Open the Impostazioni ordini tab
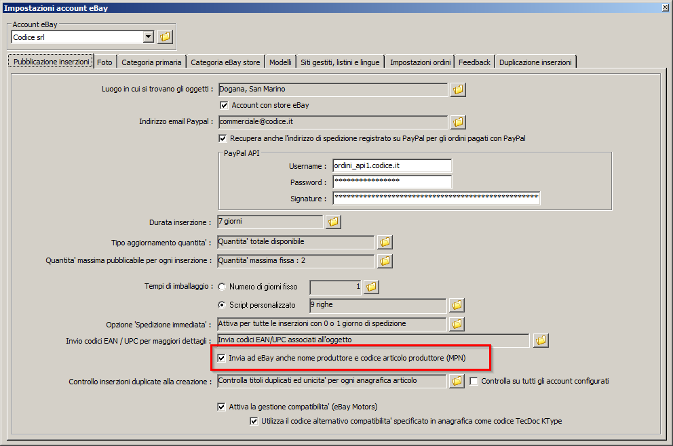 (x=420, y=62)
